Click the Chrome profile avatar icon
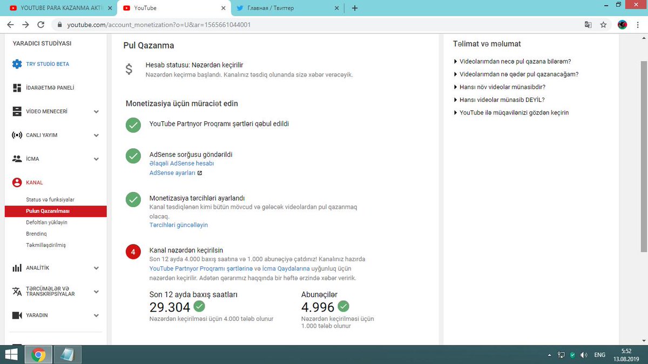 point(622,25)
